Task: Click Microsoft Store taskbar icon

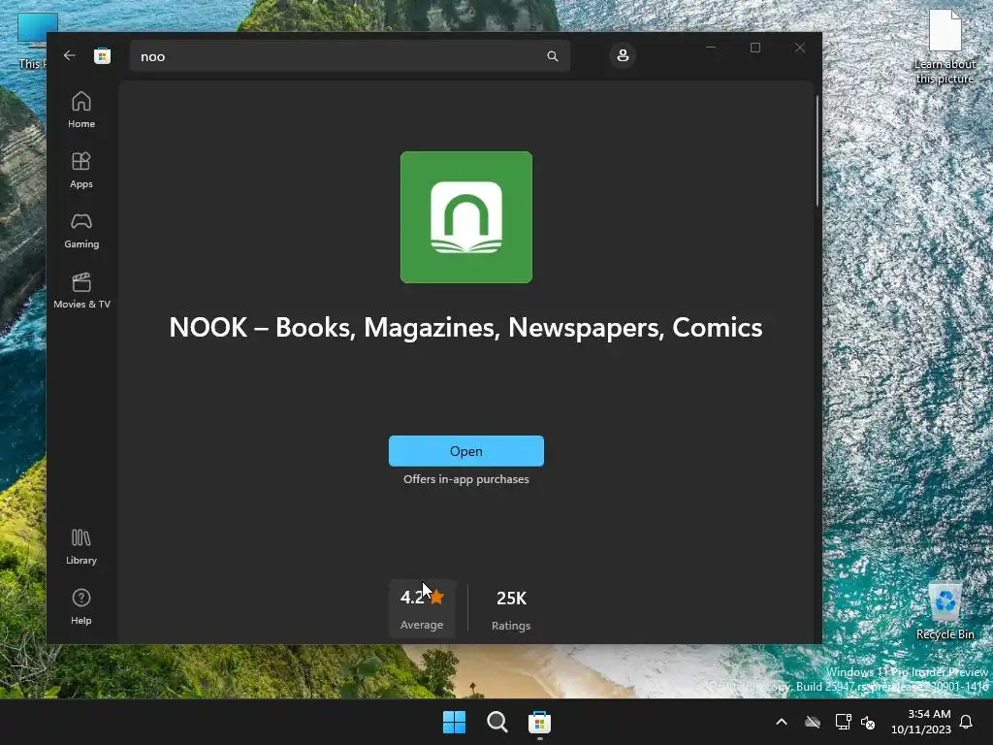Action: point(539,722)
